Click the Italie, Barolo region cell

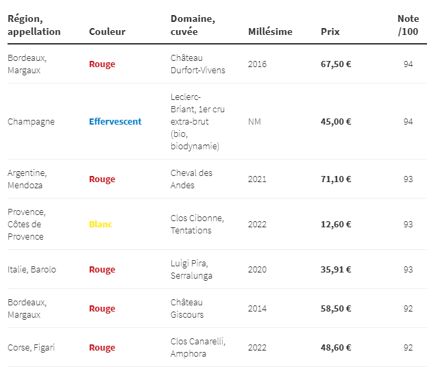(x=32, y=270)
